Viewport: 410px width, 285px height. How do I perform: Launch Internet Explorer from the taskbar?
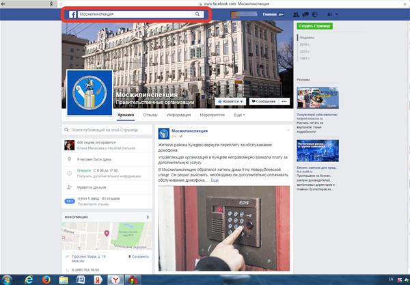click(29, 280)
